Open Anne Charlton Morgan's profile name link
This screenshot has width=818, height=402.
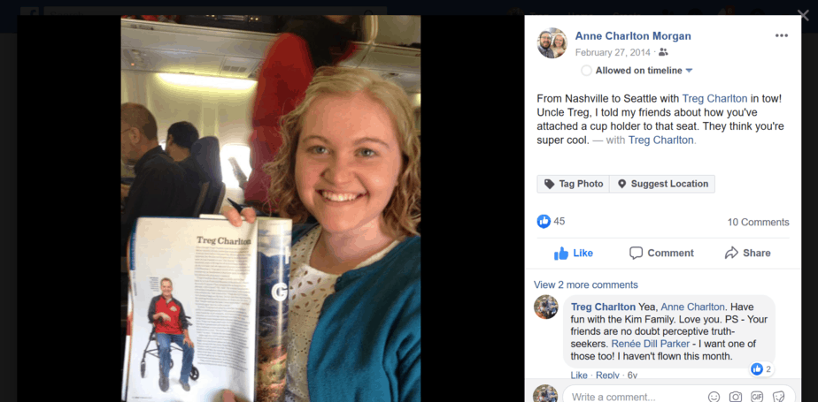[x=633, y=36]
